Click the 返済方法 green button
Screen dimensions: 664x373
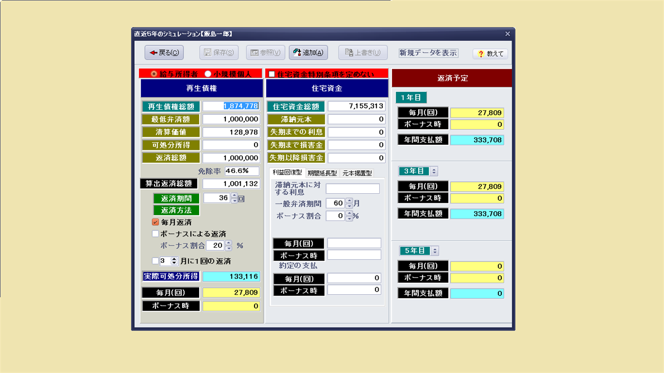point(176,210)
